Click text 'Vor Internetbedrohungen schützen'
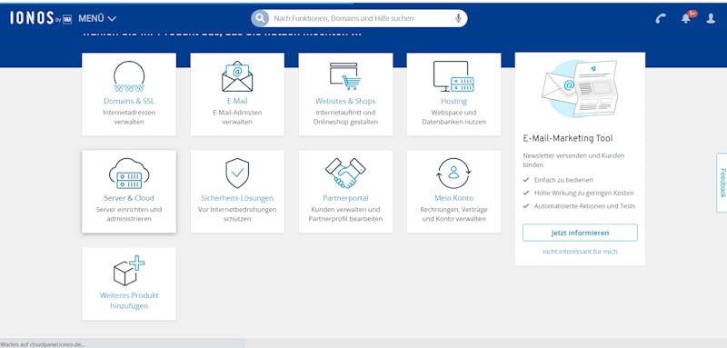This screenshot has width=727, height=348. point(237,214)
